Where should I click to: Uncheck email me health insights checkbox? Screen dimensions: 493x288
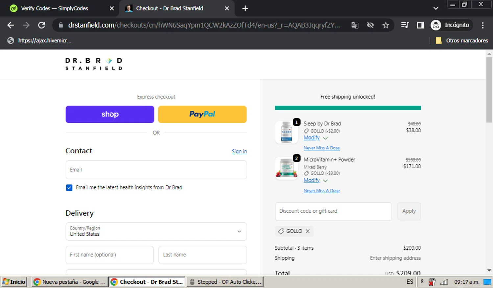tap(69, 188)
